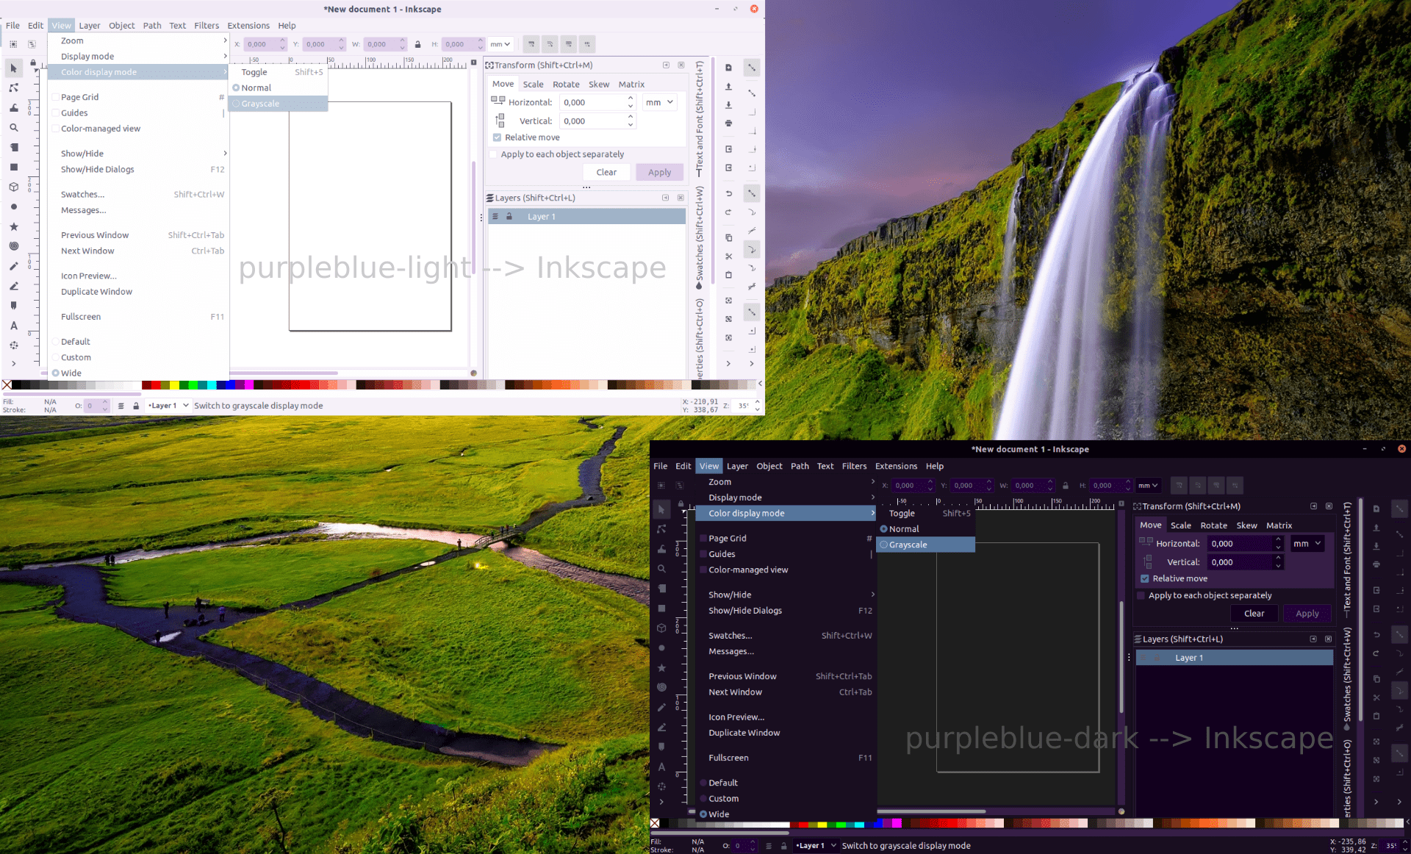Click Apply button in light Transform panel

659,172
